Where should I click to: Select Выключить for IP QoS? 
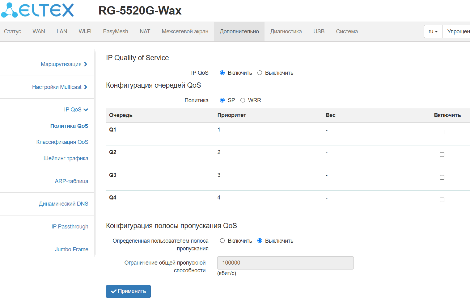(260, 73)
